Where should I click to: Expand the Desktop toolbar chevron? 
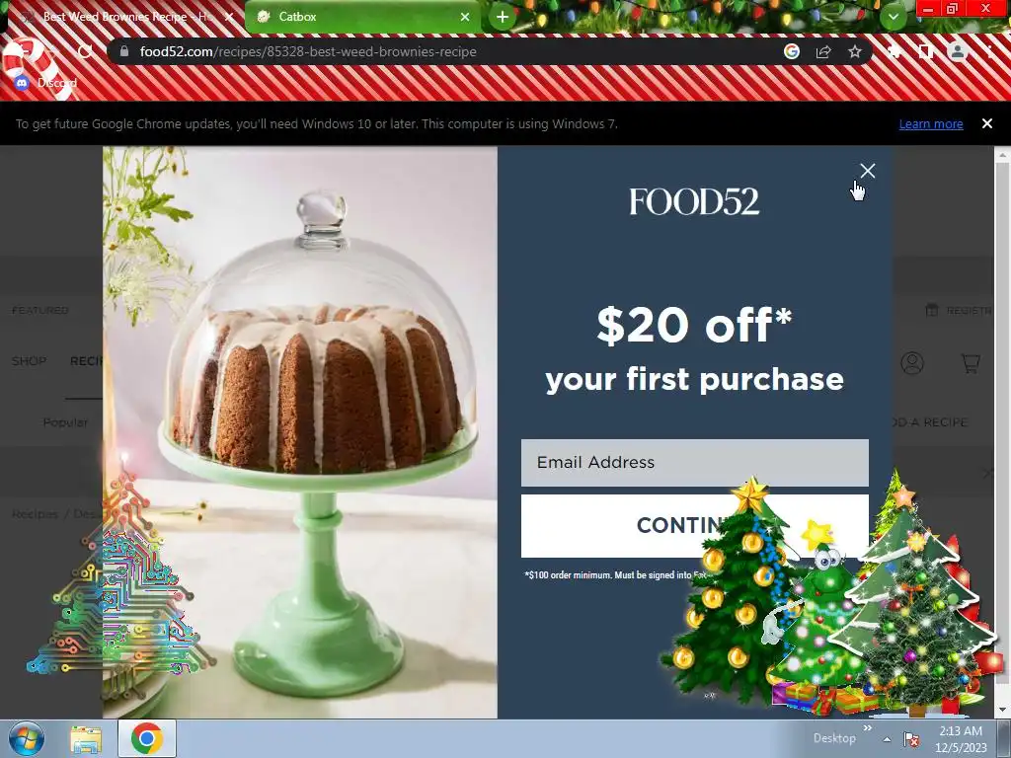(x=867, y=728)
